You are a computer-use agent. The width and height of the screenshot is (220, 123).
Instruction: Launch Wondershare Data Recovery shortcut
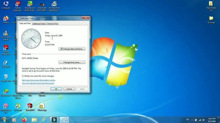(54, 6)
